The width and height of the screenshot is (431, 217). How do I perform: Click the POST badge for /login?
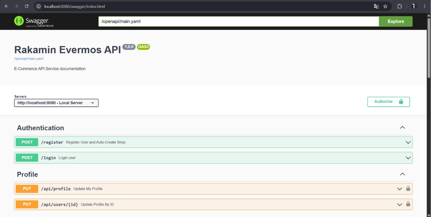click(x=27, y=157)
